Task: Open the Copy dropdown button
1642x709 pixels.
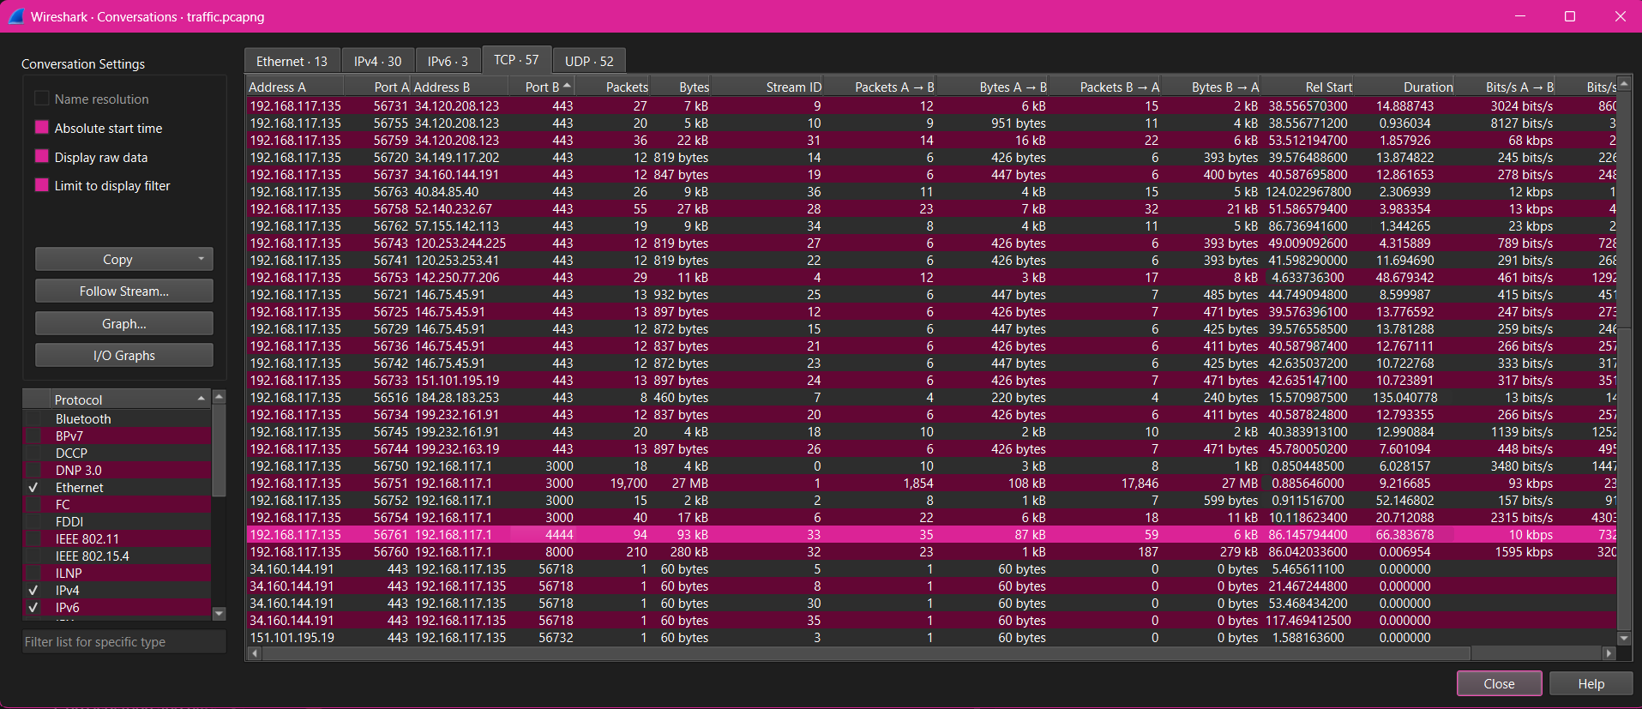Action: 124,259
